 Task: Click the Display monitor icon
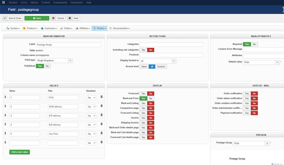tap(94, 28)
